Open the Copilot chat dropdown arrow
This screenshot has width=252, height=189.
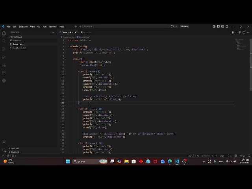[x=176, y=26]
